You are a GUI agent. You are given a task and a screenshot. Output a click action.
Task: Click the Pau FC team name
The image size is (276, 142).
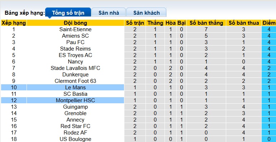pyautogui.click(x=75, y=42)
